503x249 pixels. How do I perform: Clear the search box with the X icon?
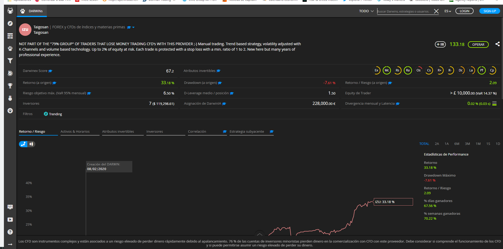(x=436, y=11)
